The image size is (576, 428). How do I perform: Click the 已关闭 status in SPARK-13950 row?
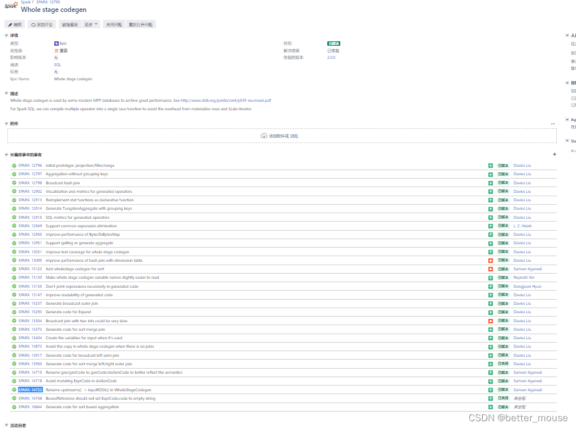[503, 364]
